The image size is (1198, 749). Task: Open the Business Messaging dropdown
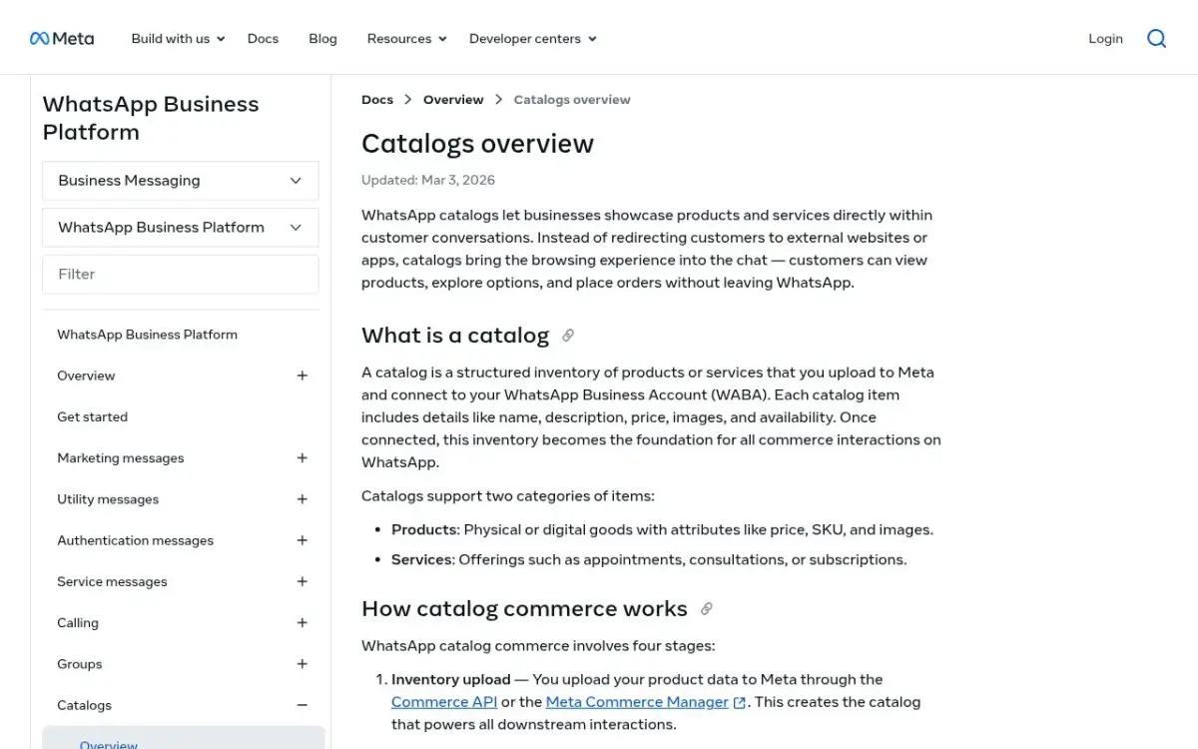pyautogui.click(x=181, y=181)
